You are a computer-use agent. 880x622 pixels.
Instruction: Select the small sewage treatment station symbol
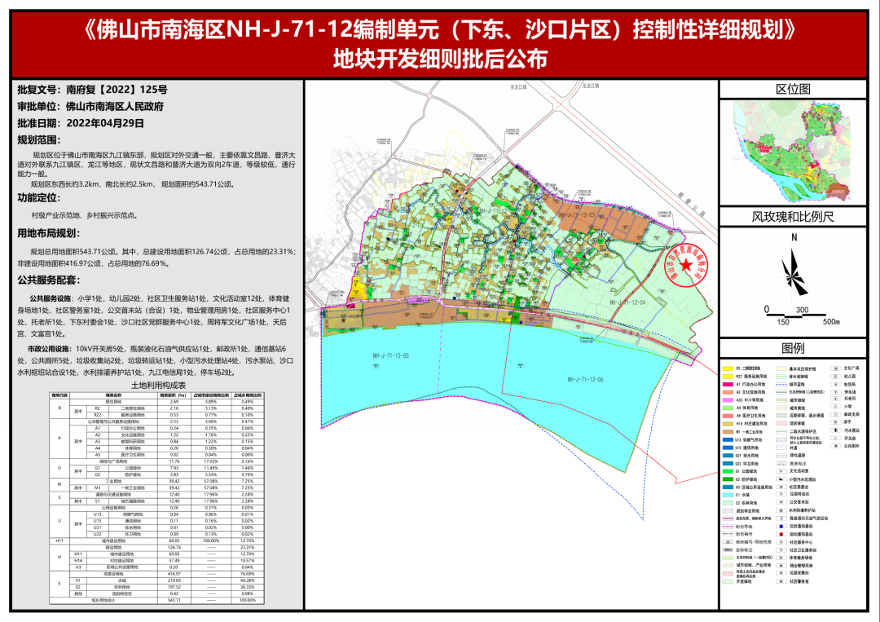coord(781,481)
